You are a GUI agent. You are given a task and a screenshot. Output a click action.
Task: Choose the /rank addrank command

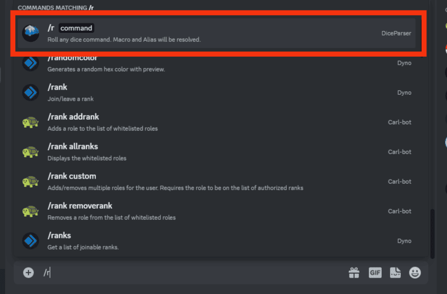click(x=216, y=122)
